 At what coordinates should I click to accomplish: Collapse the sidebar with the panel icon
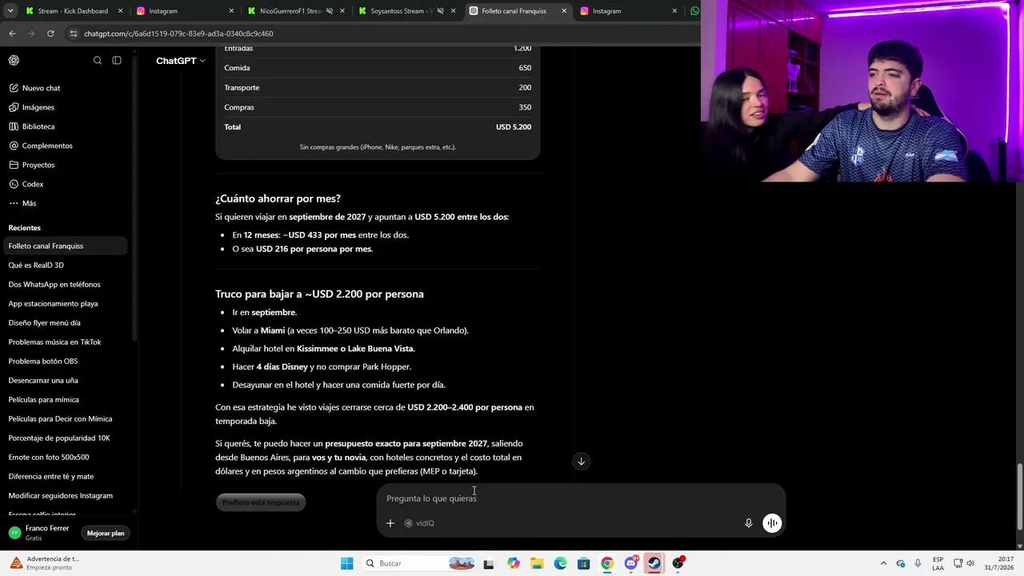[x=117, y=60]
